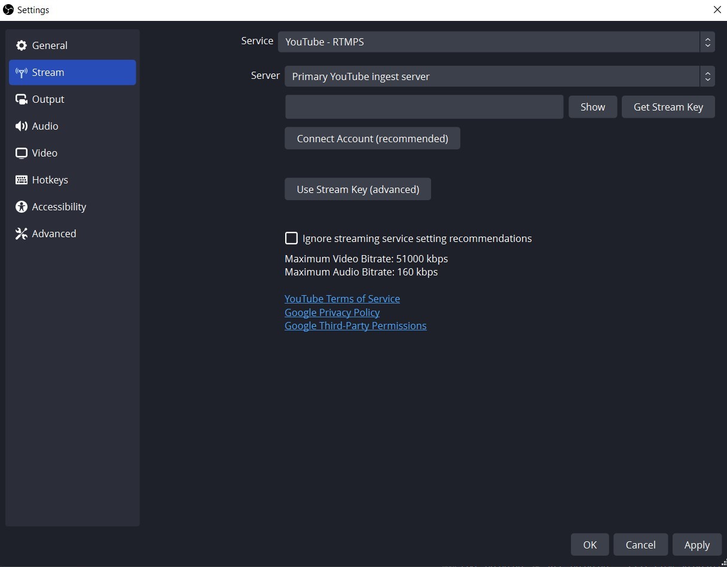Click the Apply button
The height and width of the screenshot is (567, 727).
tap(697, 545)
